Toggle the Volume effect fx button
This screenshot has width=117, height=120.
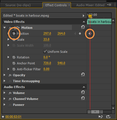(x=10, y=93)
